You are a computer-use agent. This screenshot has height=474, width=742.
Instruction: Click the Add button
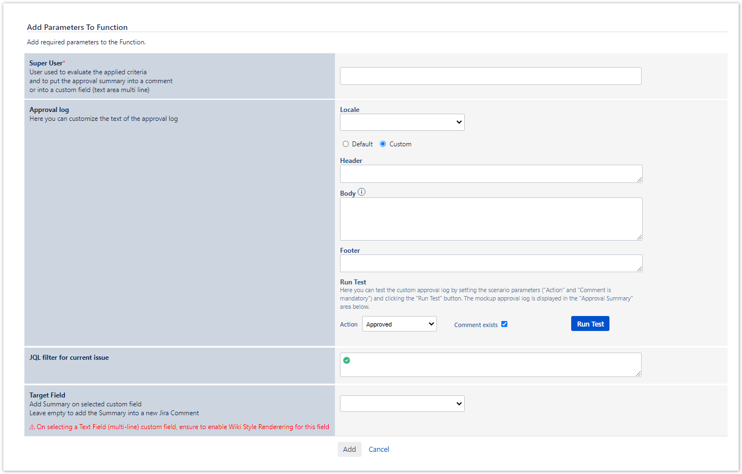pyautogui.click(x=349, y=450)
